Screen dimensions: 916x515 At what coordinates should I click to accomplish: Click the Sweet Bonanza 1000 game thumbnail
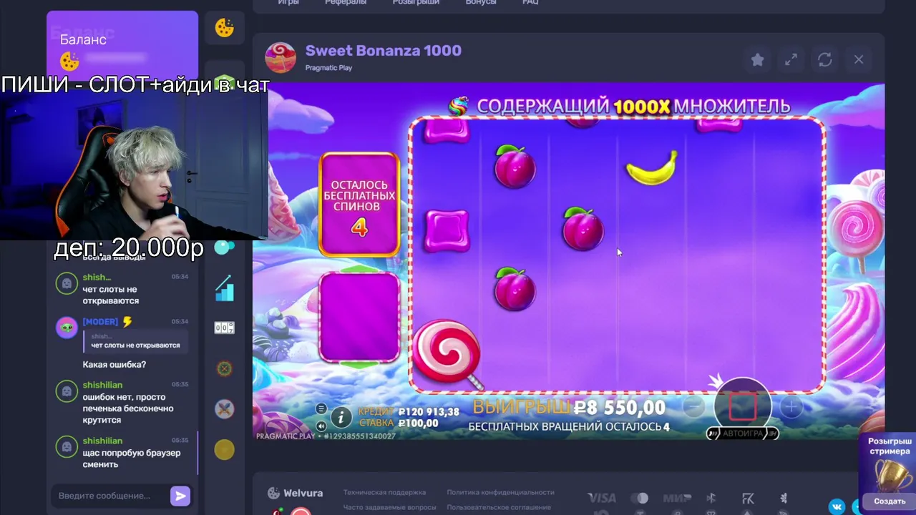pyautogui.click(x=281, y=58)
